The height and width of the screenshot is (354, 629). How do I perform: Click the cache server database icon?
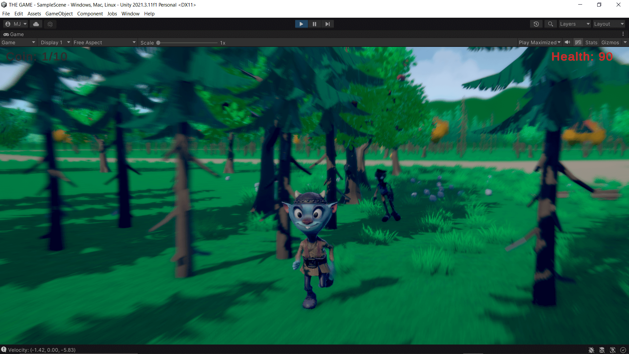(x=602, y=350)
